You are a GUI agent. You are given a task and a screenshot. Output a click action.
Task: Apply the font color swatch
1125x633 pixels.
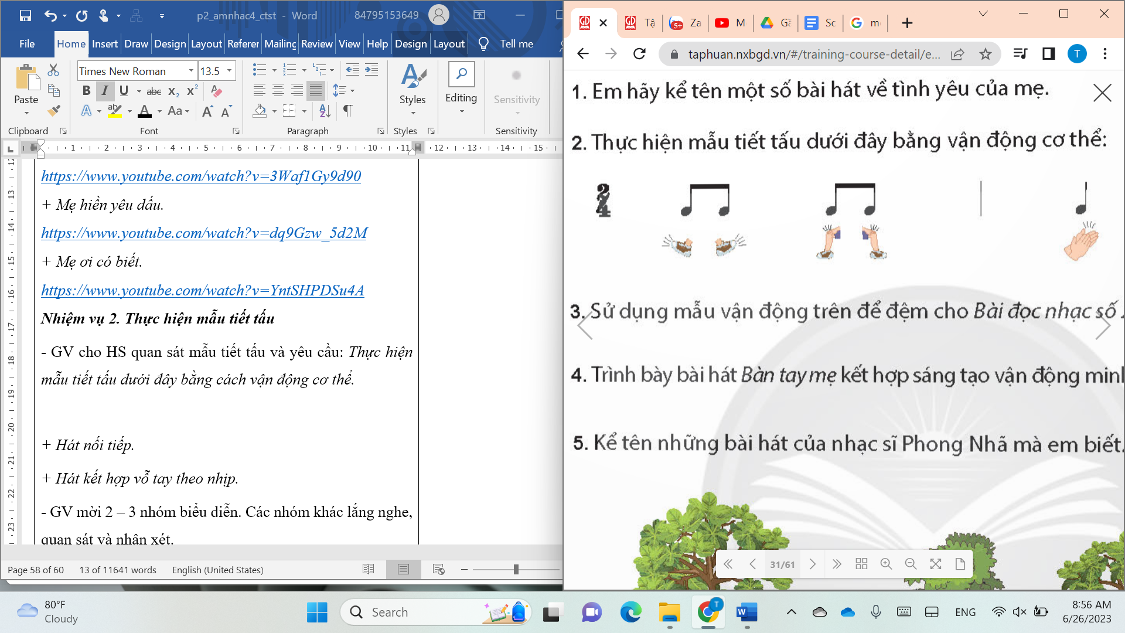pyautogui.click(x=145, y=111)
